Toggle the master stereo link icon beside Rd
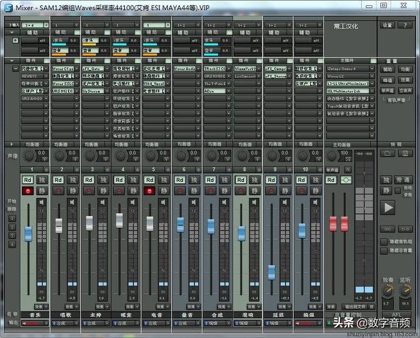The height and width of the screenshot is (338, 420). pos(347,180)
